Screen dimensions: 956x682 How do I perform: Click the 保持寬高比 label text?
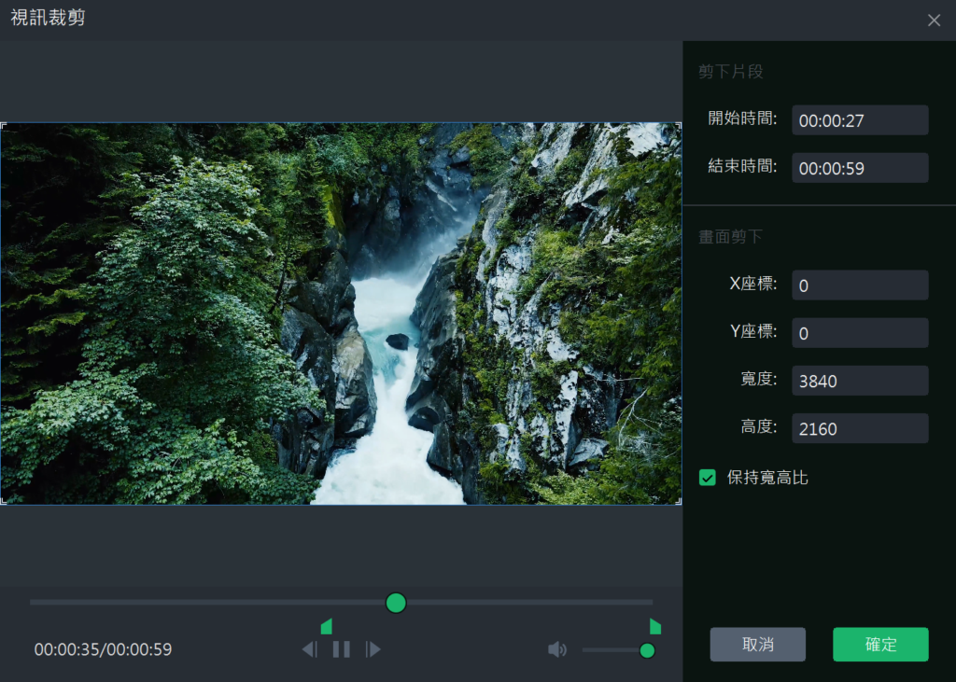pyautogui.click(x=767, y=478)
